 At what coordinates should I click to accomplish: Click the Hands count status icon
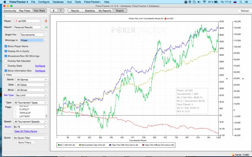click(233, 155)
